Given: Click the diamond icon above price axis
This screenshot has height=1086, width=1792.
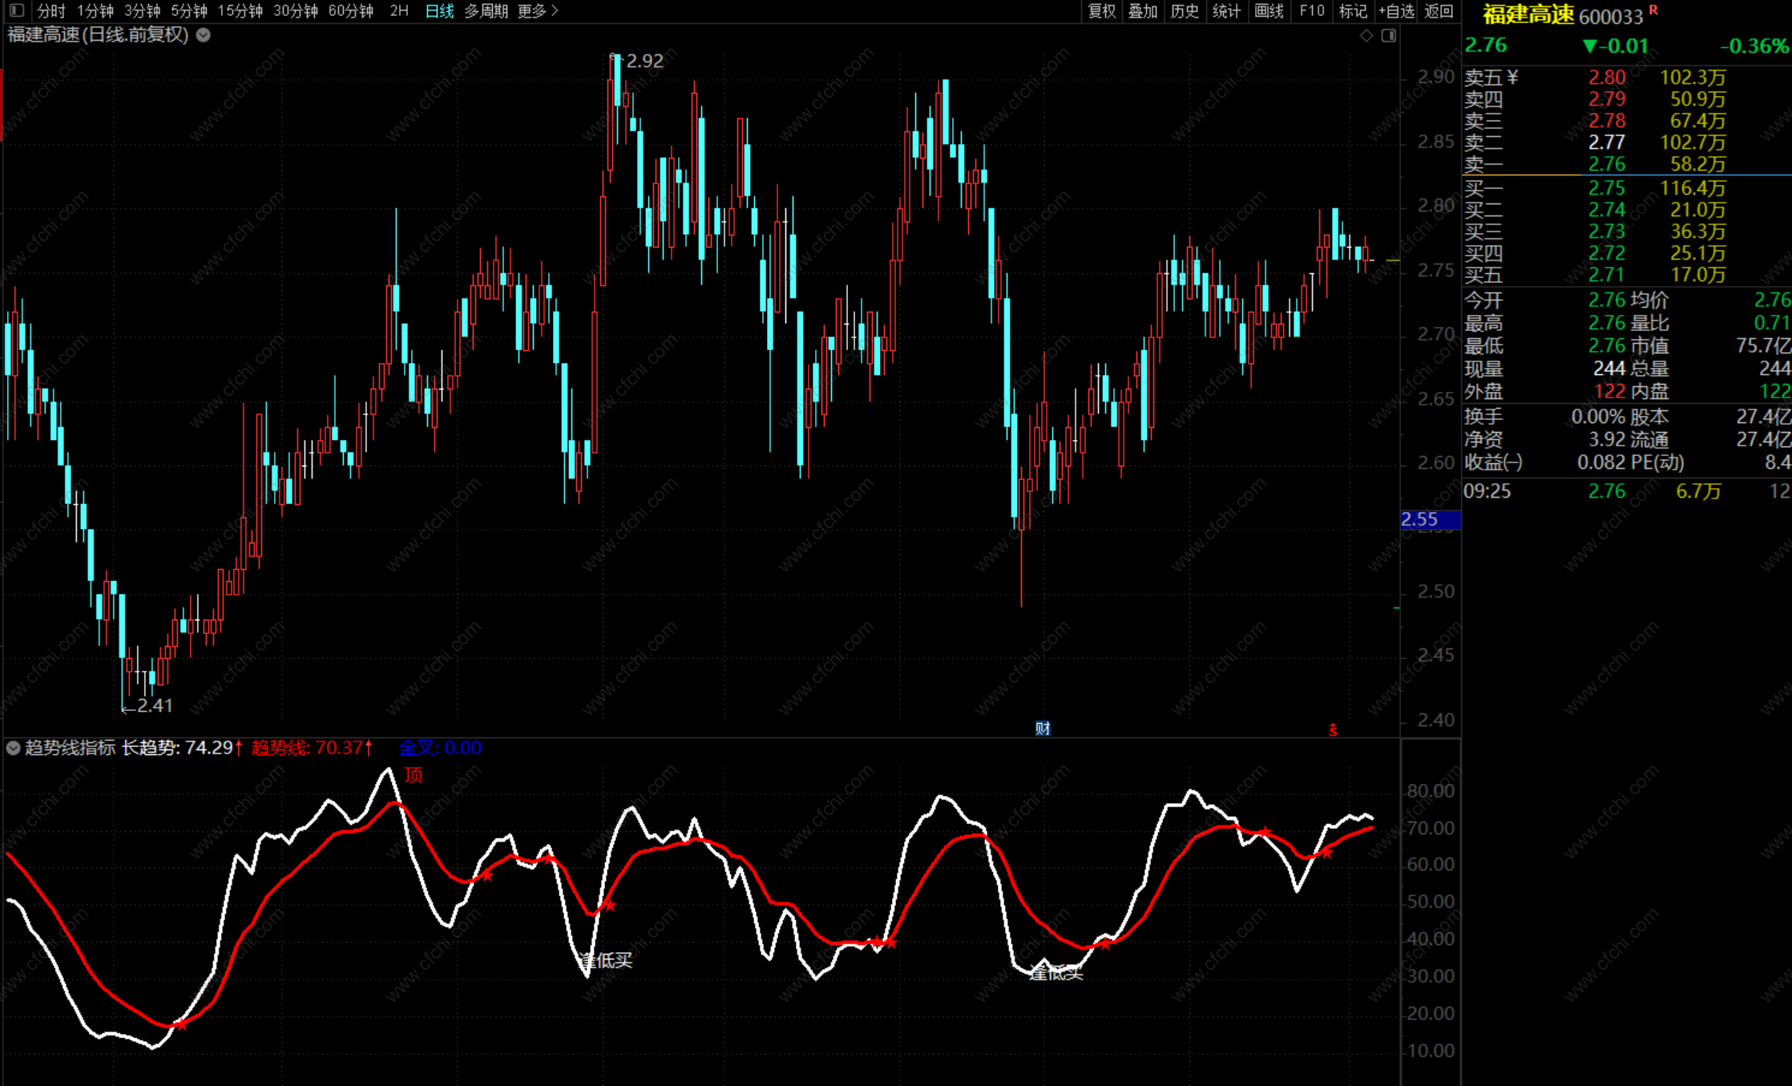Looking at the screenshot, I should [x=1366, y=35].
